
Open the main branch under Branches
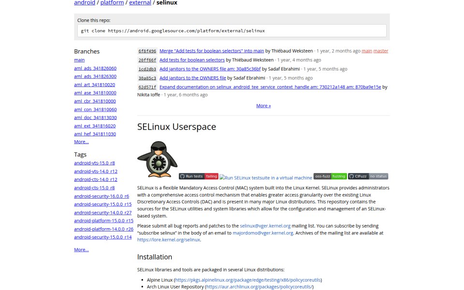point(79,60)
